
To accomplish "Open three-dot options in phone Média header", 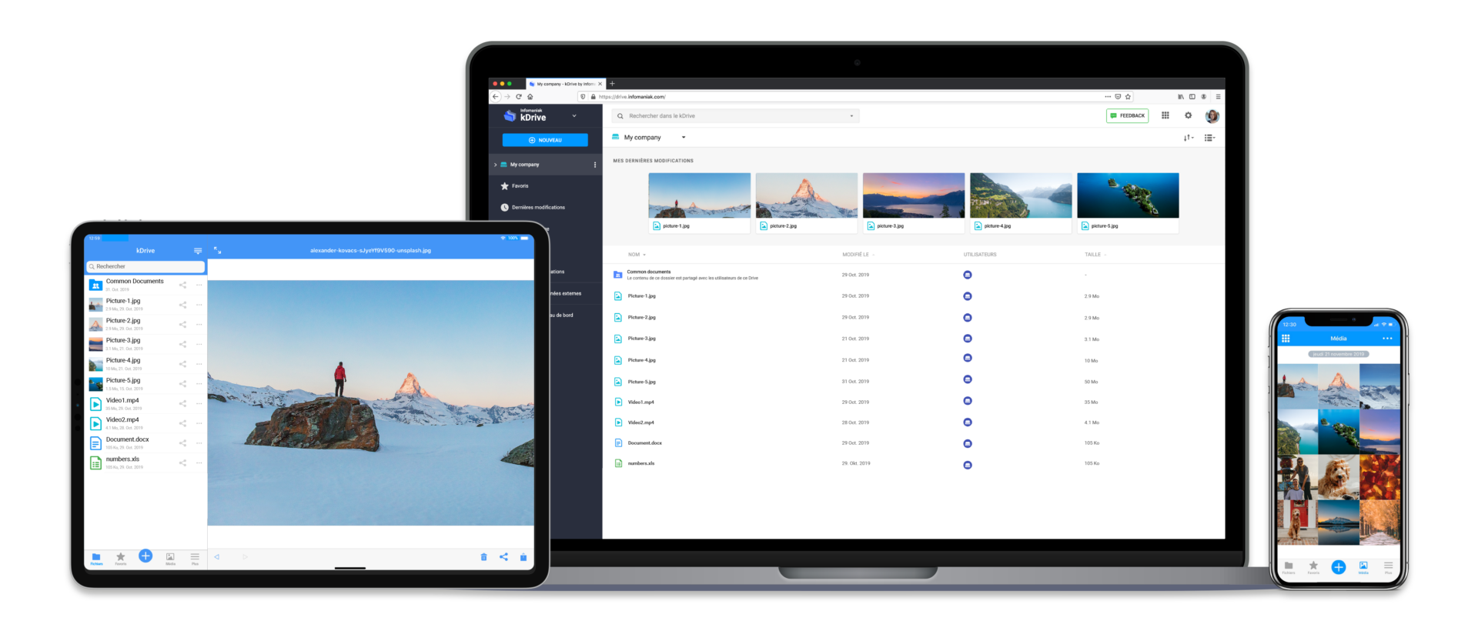I will (1387, 339).
